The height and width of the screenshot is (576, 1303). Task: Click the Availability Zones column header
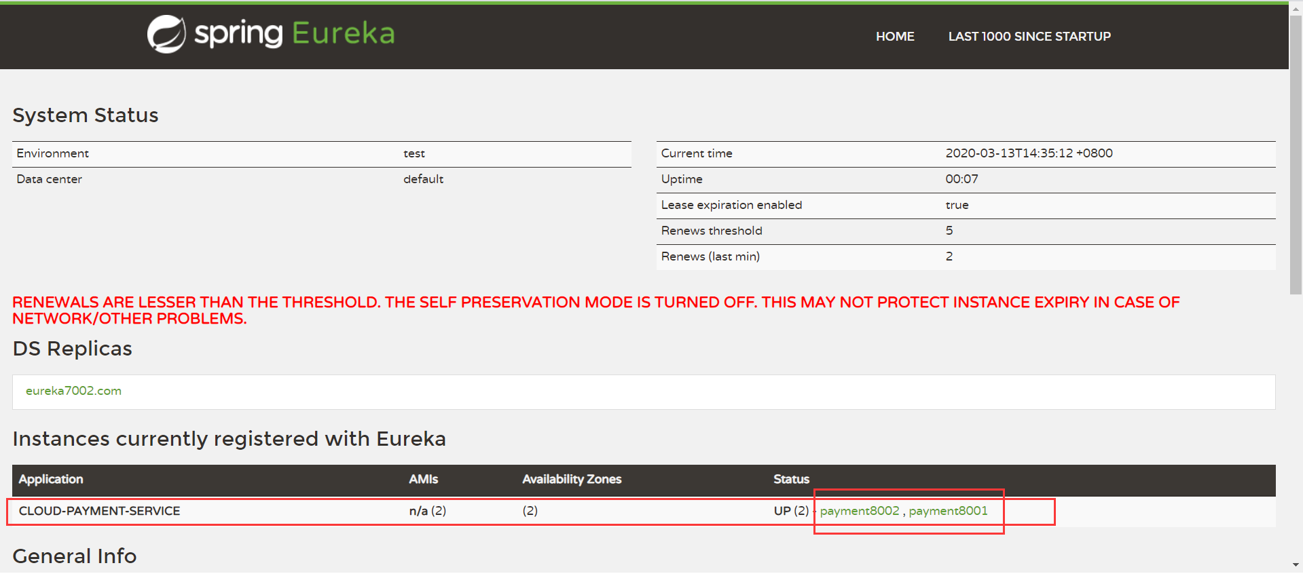tap(572, 479)
